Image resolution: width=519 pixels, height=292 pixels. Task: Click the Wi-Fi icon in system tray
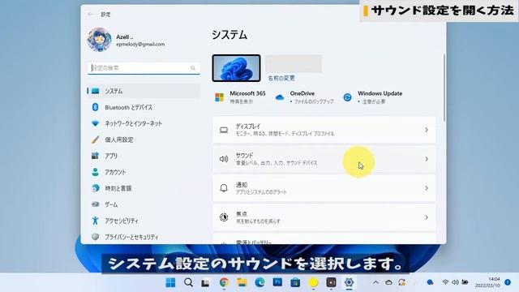point(445,282)
